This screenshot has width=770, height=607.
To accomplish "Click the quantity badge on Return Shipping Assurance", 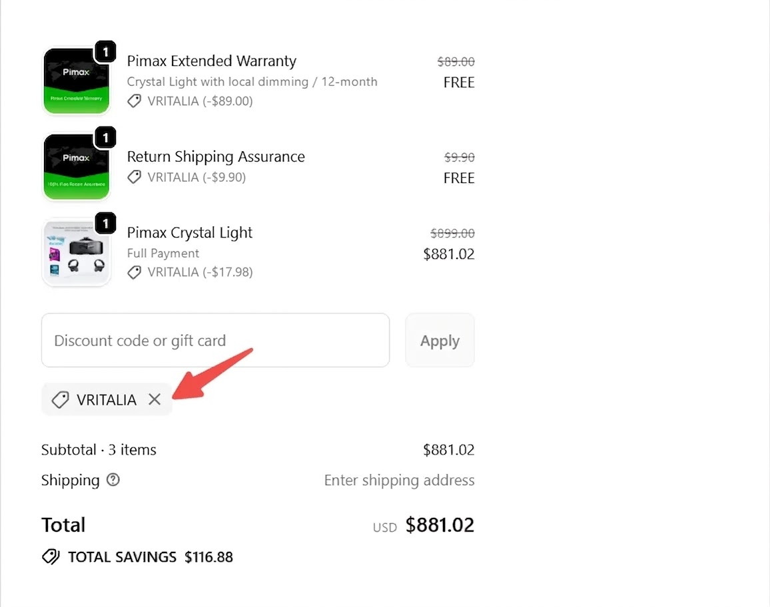I will (105, 138).
